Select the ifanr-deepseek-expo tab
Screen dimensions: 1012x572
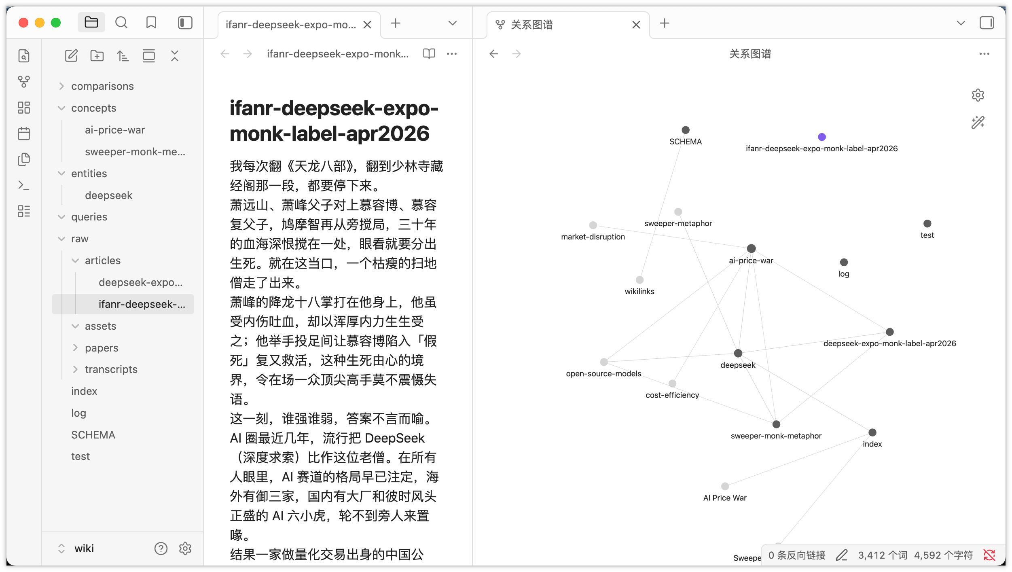291,25
